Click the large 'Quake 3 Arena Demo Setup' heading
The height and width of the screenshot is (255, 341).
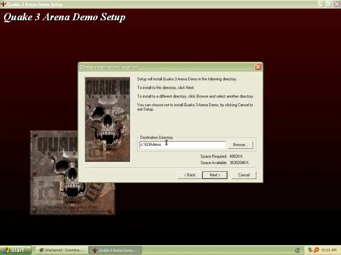[x=64, y=17]
